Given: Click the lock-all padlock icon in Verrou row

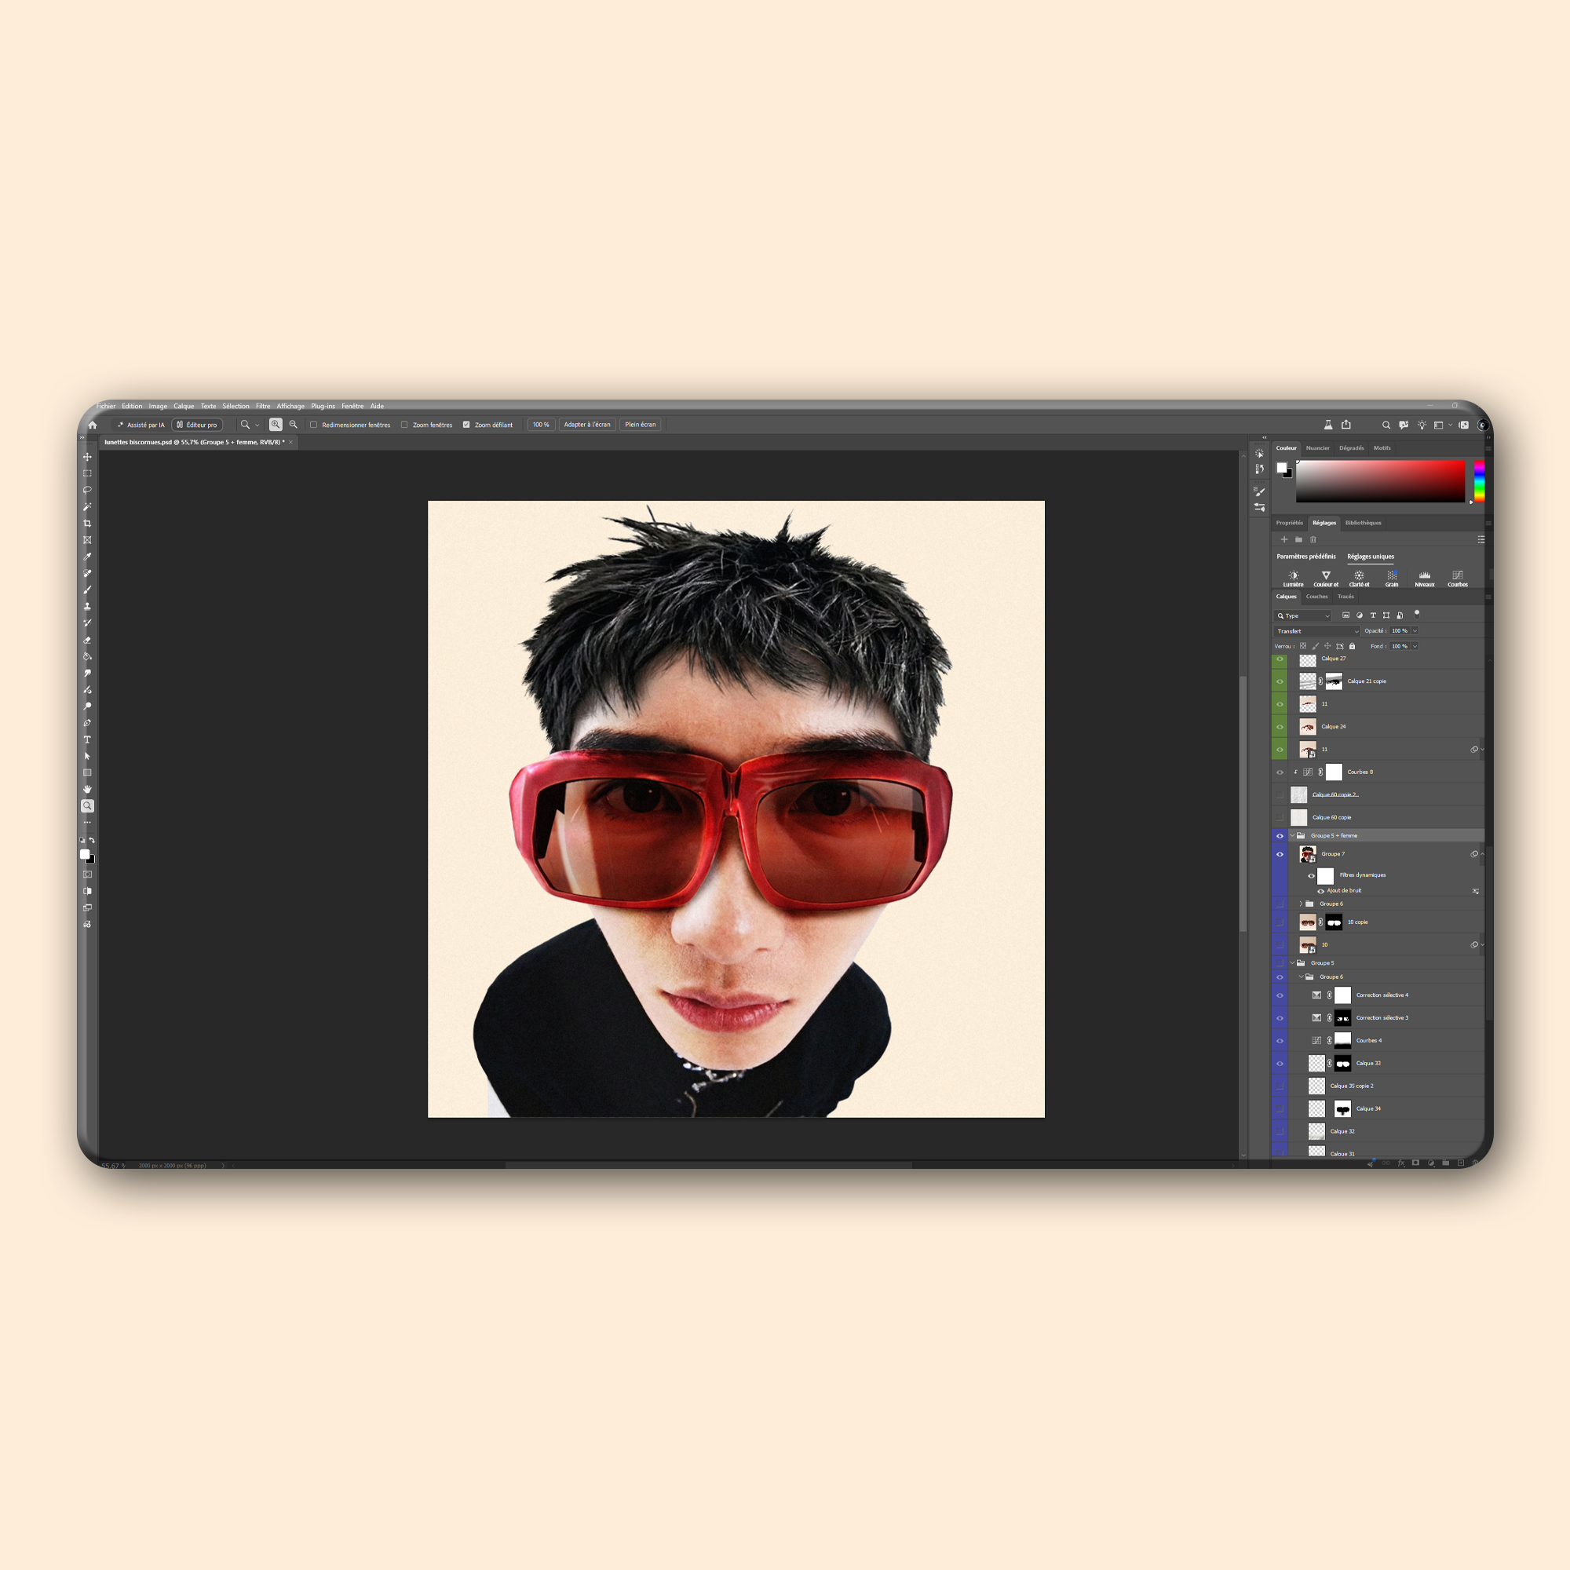Looking at the screenshot, I should click(1353, 646).
